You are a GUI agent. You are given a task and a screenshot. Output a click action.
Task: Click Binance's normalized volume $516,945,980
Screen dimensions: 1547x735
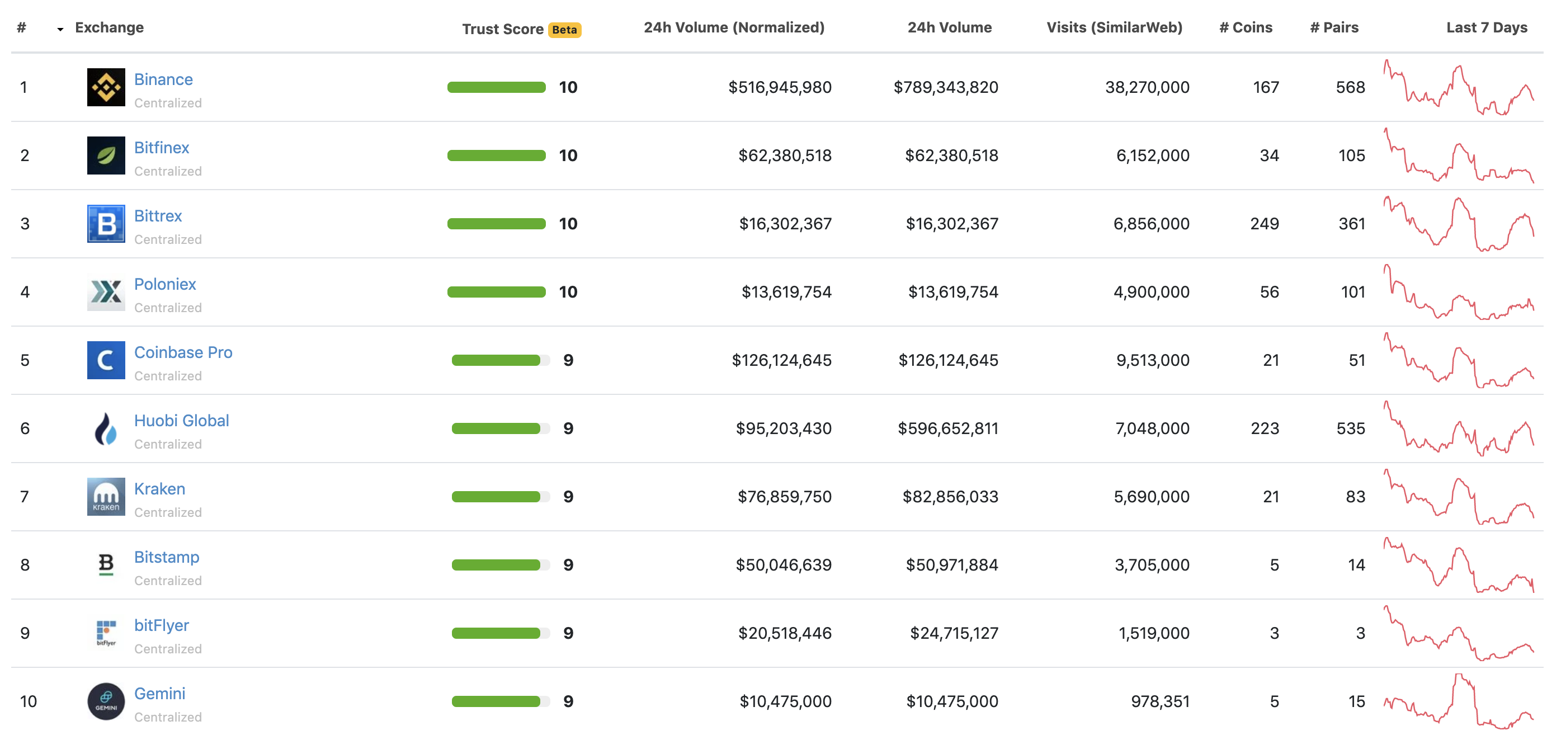(780, 87)
